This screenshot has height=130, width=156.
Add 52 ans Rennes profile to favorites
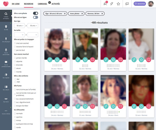tap(85, 60)
